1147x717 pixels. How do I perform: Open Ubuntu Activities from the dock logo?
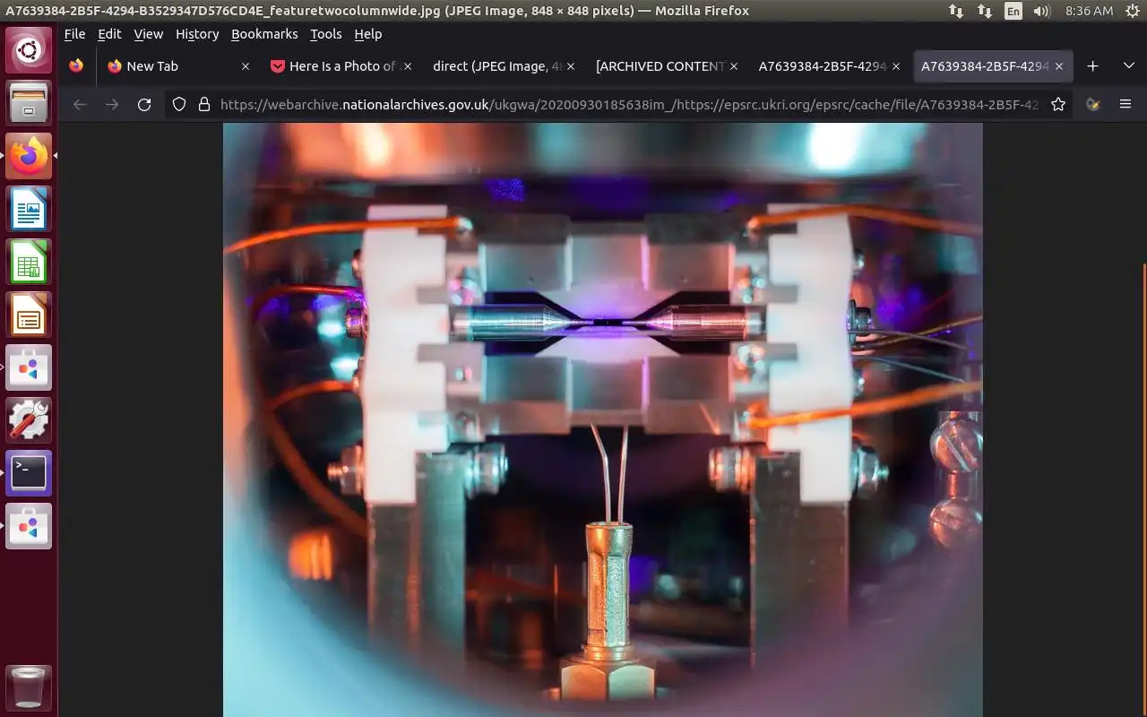pos(29,50)
